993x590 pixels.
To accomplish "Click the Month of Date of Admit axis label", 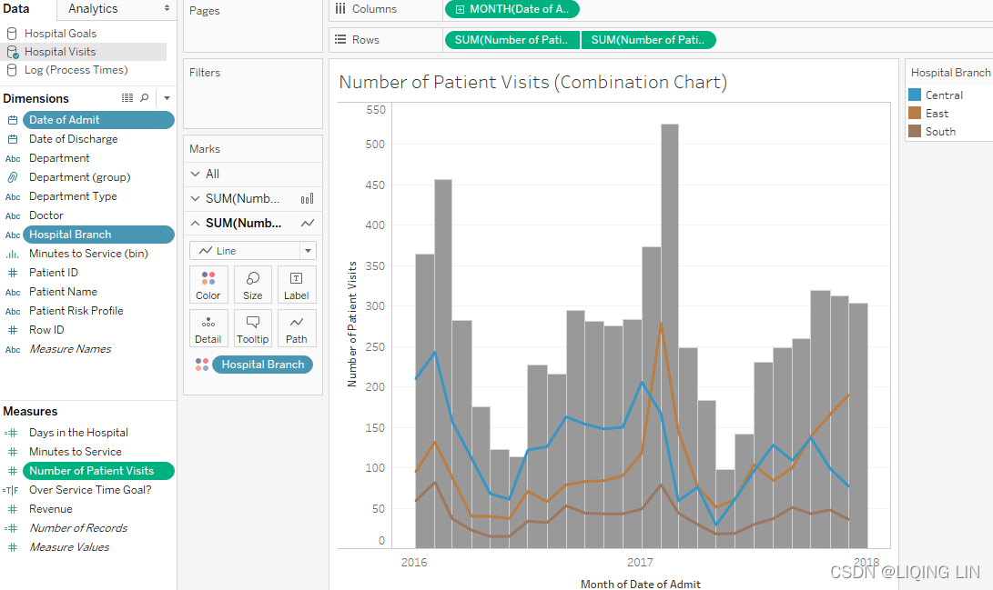I will point(640,585).
